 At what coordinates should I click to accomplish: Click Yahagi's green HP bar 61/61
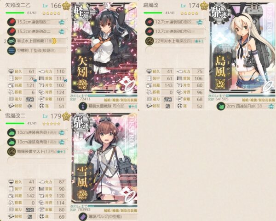point(15,13)
